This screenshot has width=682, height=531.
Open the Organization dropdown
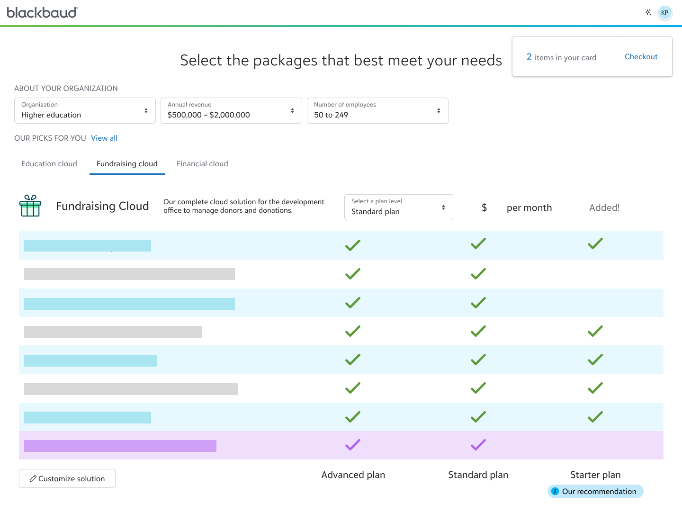(85, 111)
